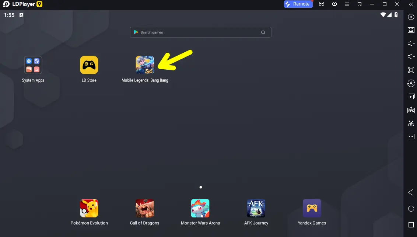417x237 pixels.
Task: Click the Remote button
Action: click(x=298, y=4)
